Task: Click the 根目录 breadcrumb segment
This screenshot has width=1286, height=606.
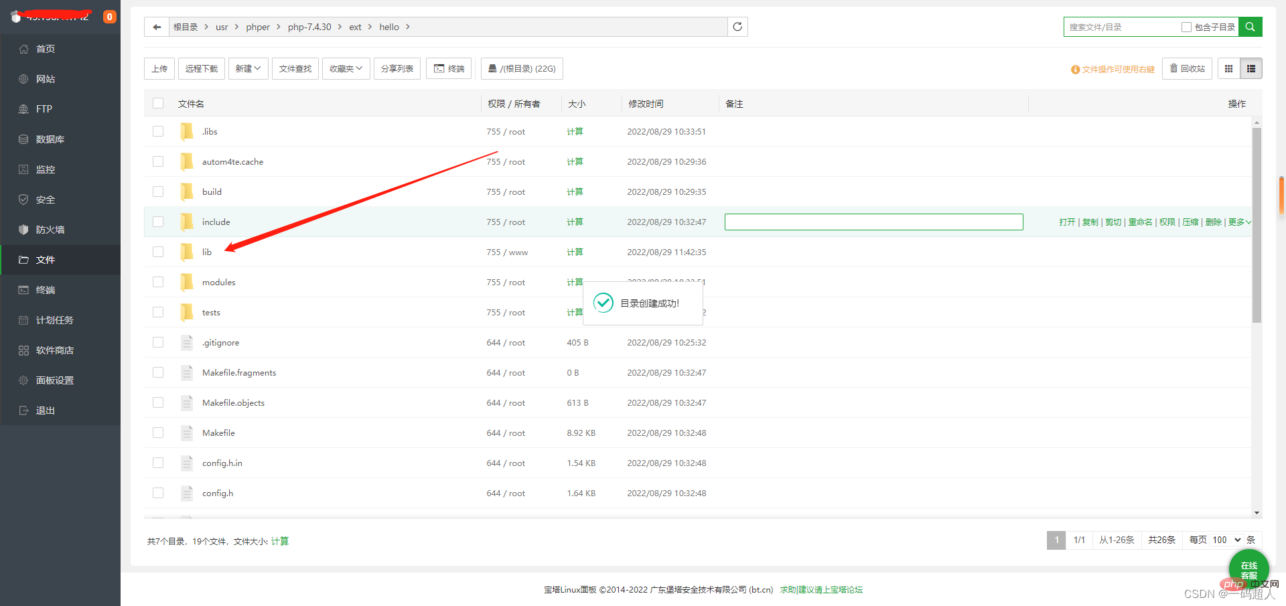Action: pyautogui.click(x=186, y=27)
